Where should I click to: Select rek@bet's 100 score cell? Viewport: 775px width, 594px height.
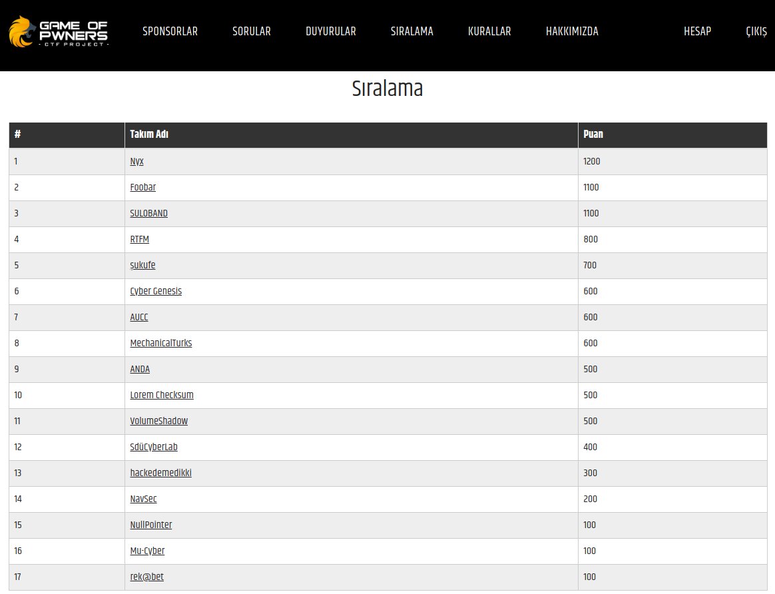pyautogui.click(x=672, y=577)
